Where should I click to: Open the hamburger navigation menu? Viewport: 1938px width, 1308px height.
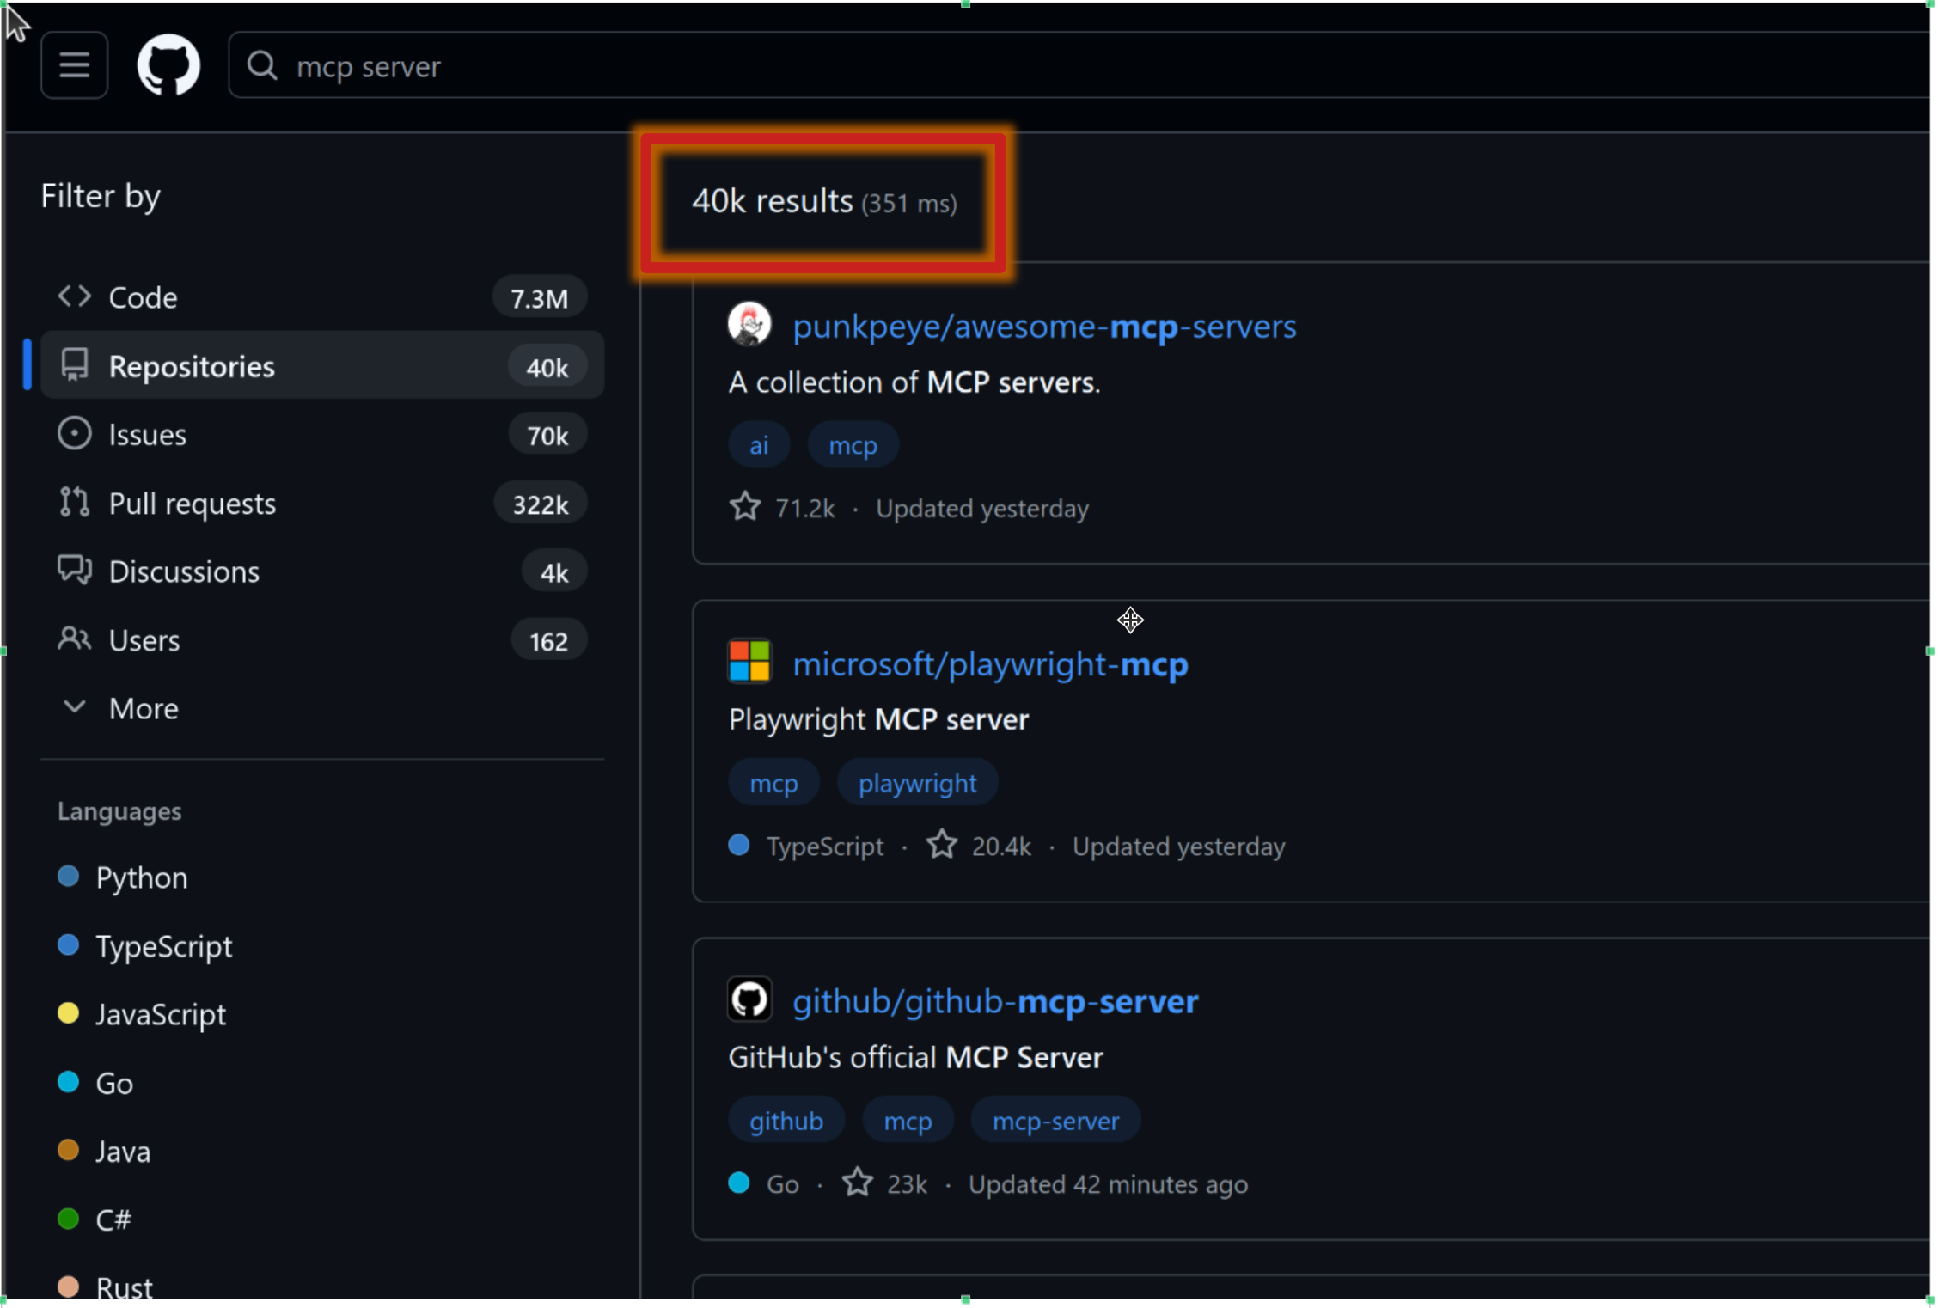pyautogui.click(x=74, y=64)
